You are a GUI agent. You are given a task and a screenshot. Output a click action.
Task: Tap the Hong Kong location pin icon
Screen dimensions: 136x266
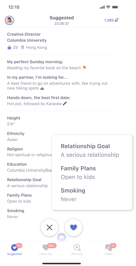pos(23,48)
